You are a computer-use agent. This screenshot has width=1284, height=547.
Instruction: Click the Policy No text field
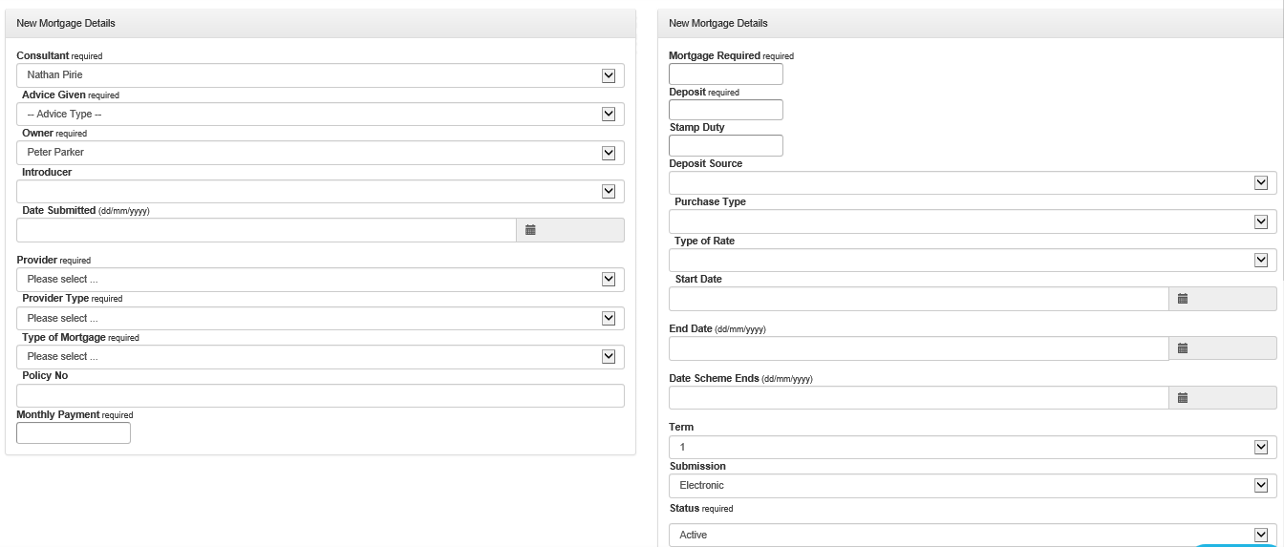(x=320, y=396)
